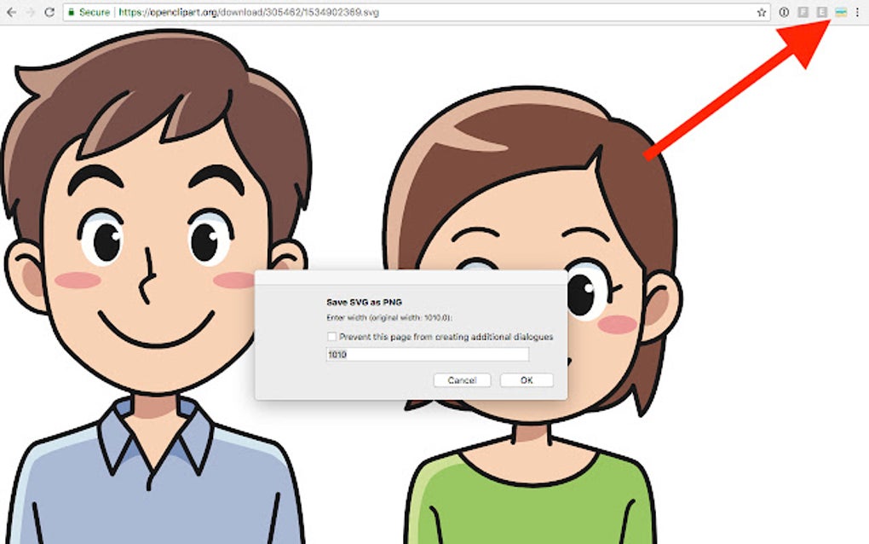
Task: Click the green Secure lock icon
Action: [72, 13]
